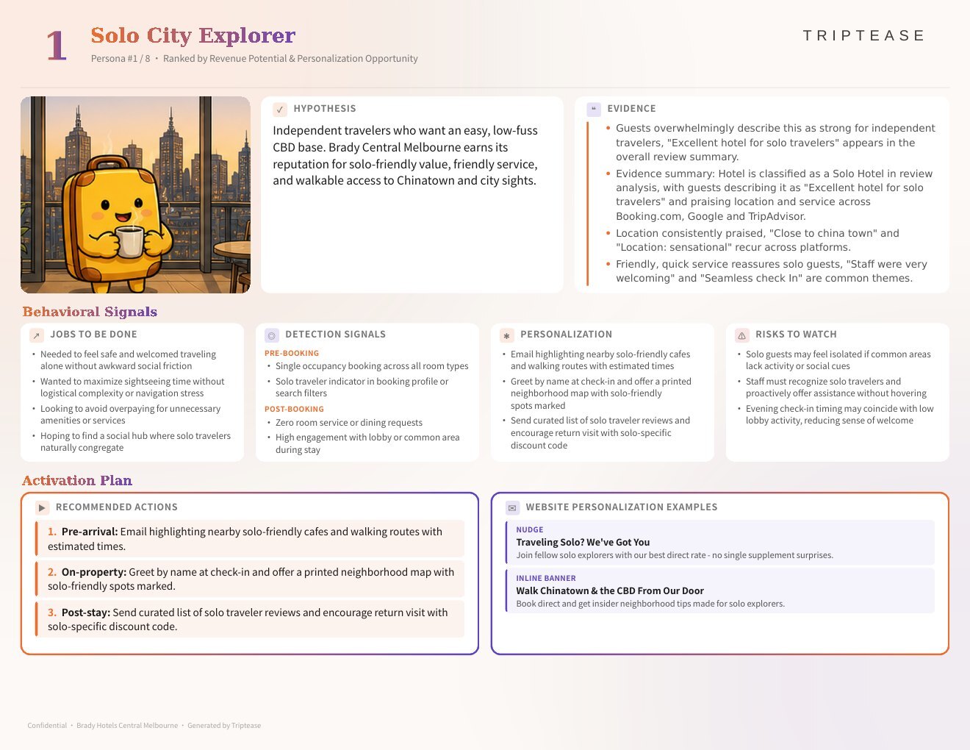Select the PRE-BOOKING subheading
Image resolution: width=970 pixels, height=750 pixels.
pos(292,354)
